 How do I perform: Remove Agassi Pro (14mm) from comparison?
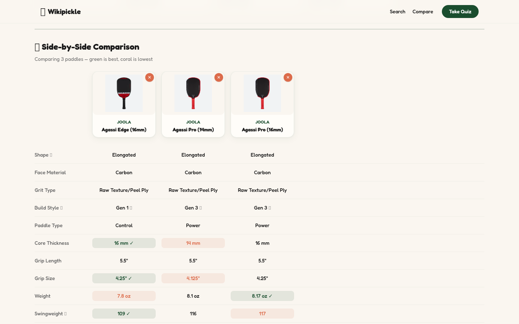pos(219,77)
